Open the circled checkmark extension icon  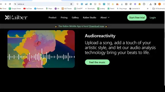tap(131, 4)
